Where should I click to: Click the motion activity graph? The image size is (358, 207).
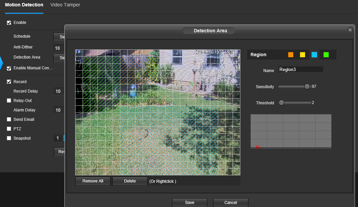click(x=291, y=131)
